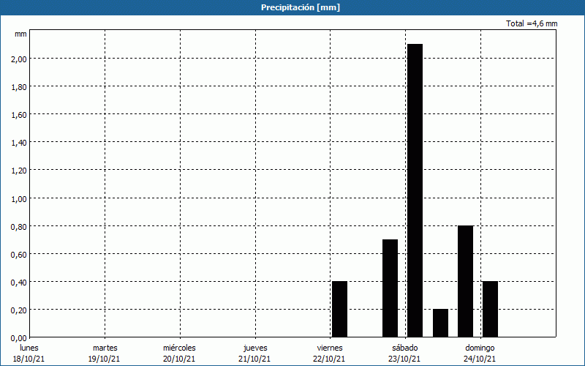Click the 0,80 mm bar before domingo
This screenshot has width=585, height=366.
point(466,281)
